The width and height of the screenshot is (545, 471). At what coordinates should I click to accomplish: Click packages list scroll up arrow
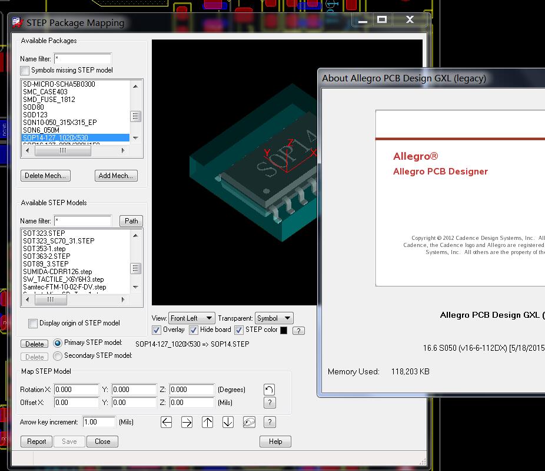point(135,86)
